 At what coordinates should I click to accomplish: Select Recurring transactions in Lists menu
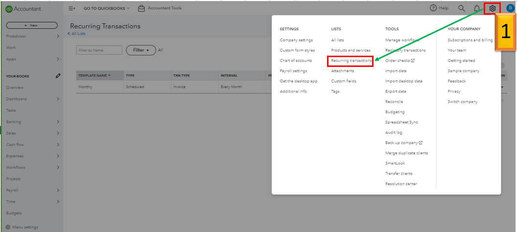point(351,61)
